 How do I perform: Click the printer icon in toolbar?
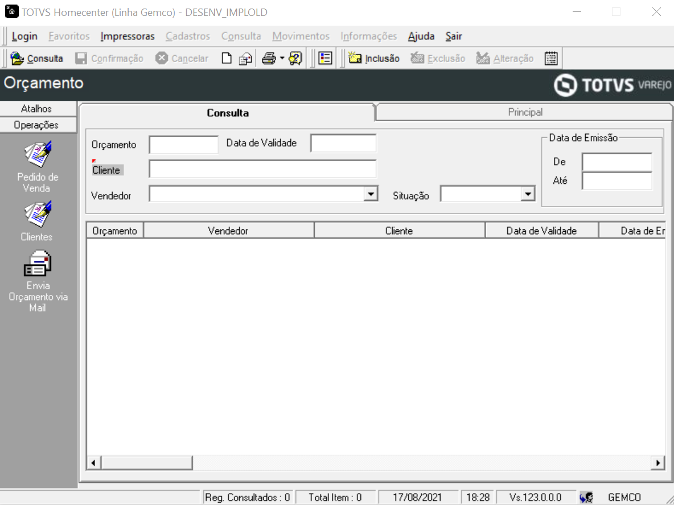(269, 59)
